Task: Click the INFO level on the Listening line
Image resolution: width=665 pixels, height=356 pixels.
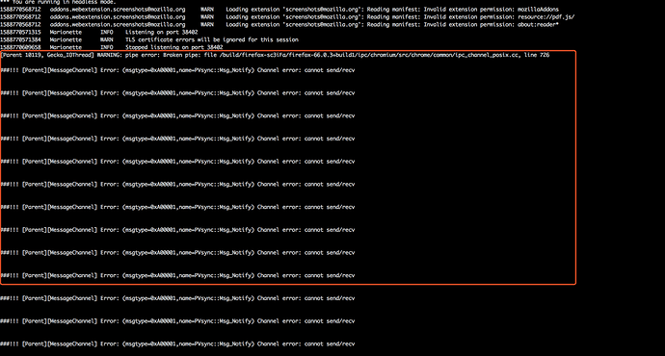Action: pyautogui.click(x=106, y=32)
